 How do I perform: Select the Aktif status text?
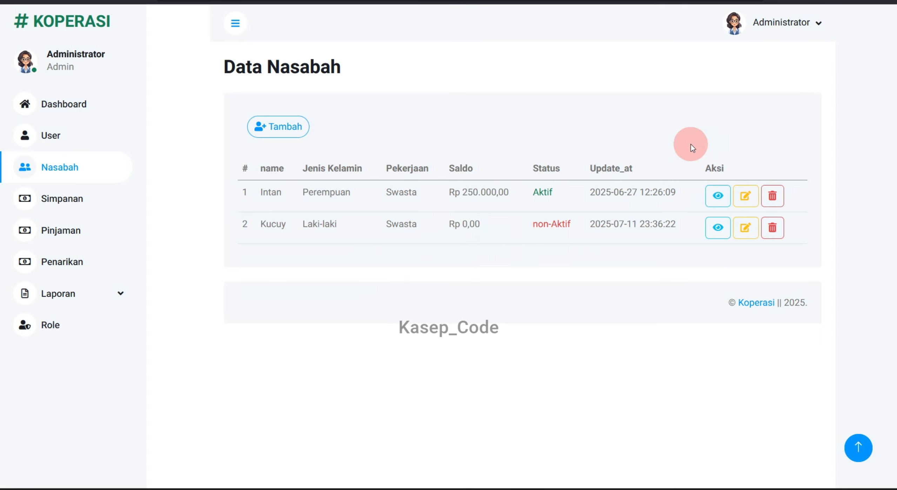(x=542, y=192)
